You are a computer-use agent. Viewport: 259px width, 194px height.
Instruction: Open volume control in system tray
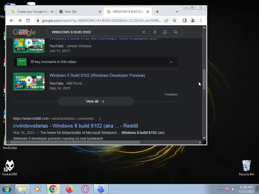(233, 189)
